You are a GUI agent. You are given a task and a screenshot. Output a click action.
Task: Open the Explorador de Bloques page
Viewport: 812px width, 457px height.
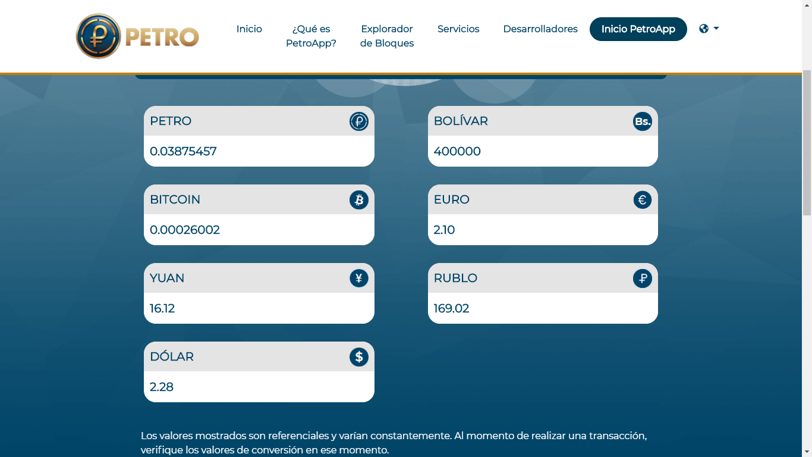click(x=387, y=36)
